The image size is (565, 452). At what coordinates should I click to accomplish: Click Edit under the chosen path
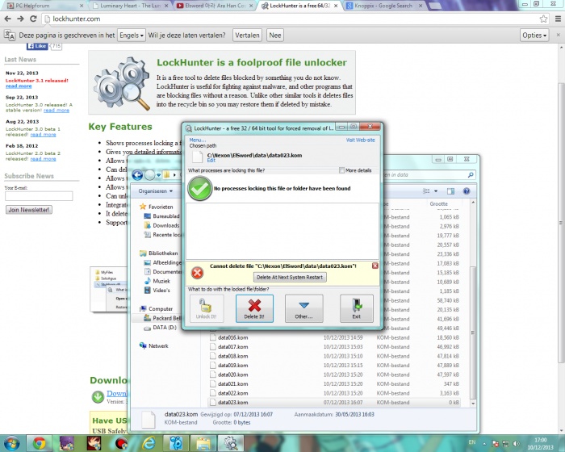point(211,161)
